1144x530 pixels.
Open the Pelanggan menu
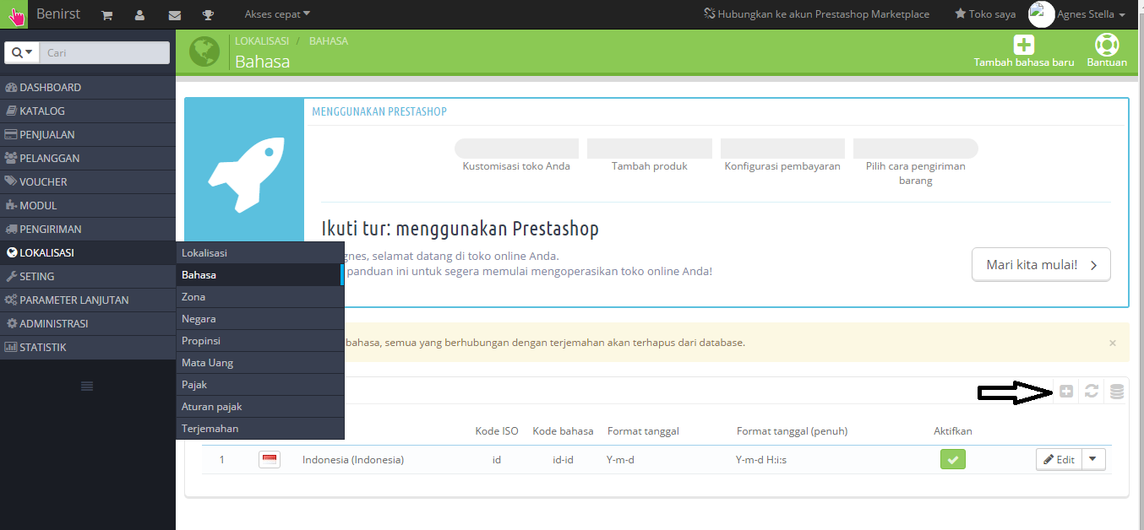pos(88,158)
